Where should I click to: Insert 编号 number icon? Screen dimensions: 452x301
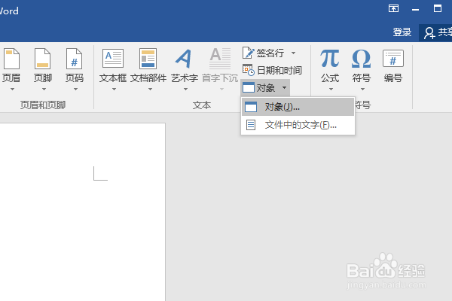pos(393,59)
